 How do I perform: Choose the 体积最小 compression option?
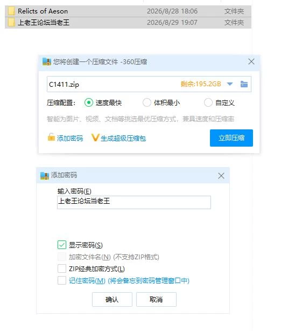(x=147, y=102)
